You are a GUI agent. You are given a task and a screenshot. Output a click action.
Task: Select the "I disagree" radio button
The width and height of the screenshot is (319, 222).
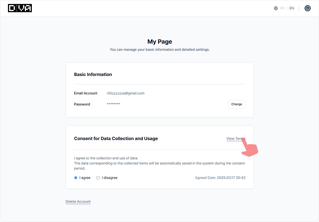click(x=98, y=178)
